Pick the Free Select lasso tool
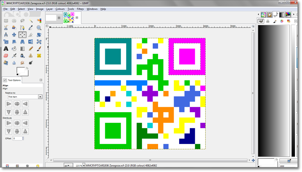 click(22, 21)
